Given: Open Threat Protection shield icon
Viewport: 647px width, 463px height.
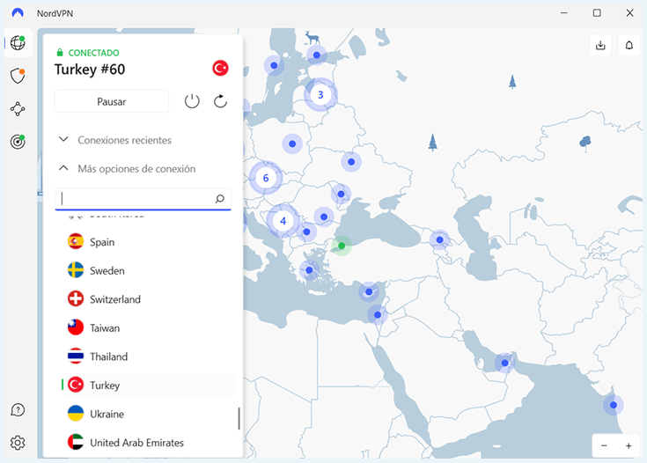Looking at the screenshot, I should [18, 76].
